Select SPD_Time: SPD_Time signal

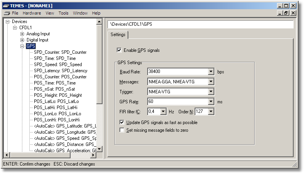(55, 58)
